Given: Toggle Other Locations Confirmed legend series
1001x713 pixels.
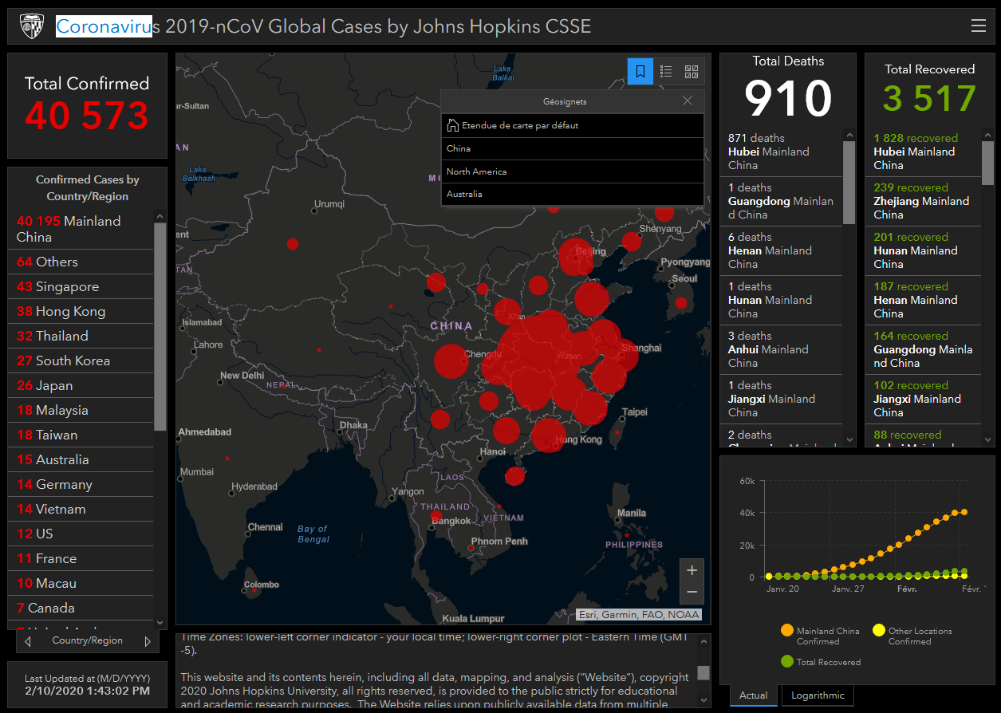Looking at the screenshot, I should click(x=912, y=636).
